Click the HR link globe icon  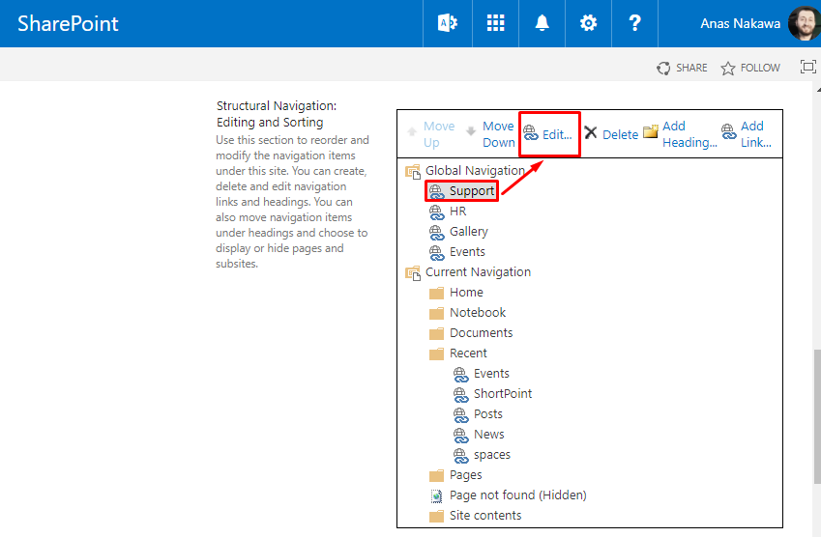click(x=437, y=212)
